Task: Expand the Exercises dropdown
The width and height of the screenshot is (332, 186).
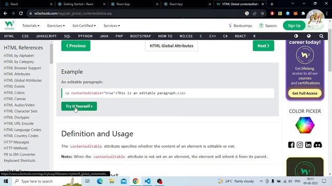Action: tap(56, 25)
